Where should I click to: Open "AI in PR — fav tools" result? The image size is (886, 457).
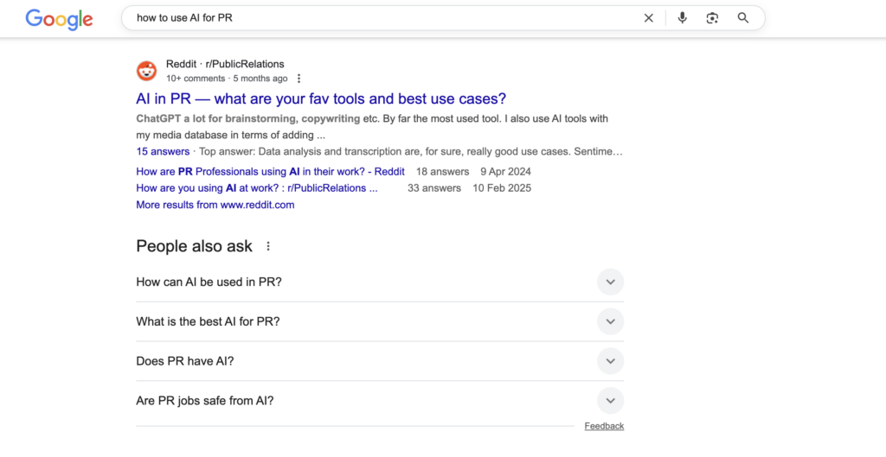321,98
